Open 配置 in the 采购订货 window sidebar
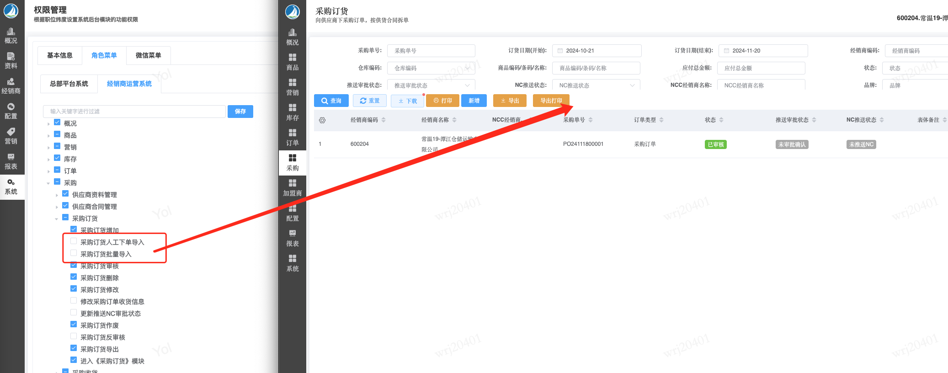This screenshot has width=948, height=373. point(293,213)
